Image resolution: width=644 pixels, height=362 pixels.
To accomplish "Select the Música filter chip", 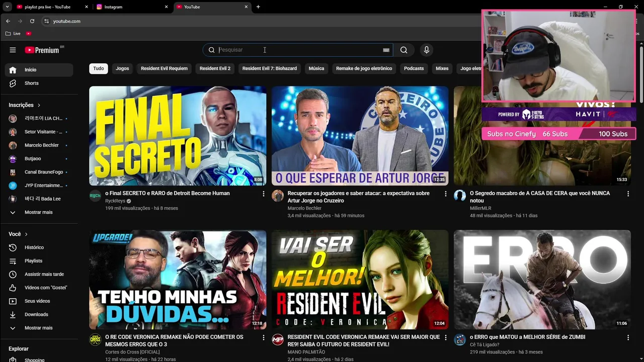I will click(x=316, y=68).
